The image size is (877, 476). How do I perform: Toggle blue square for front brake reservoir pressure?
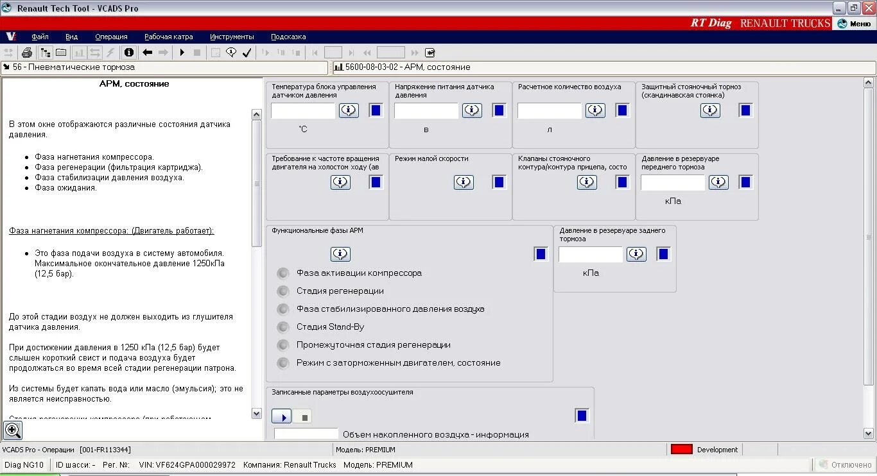(x=746, y=182)
